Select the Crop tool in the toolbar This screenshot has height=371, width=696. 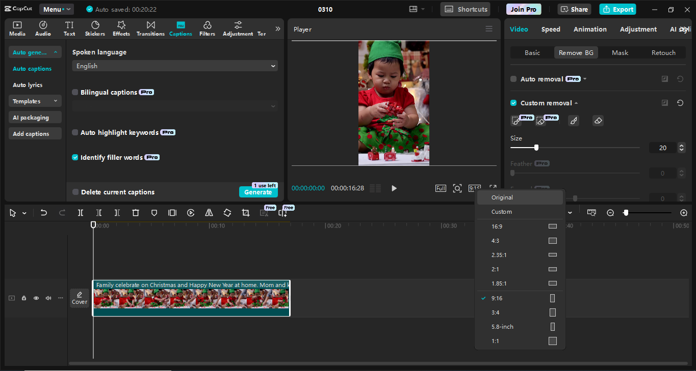pyautogui.click(x=245, y=212)
